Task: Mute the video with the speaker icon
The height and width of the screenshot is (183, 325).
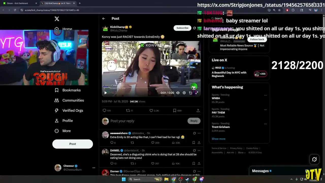Action: click(x=178, y=93)
